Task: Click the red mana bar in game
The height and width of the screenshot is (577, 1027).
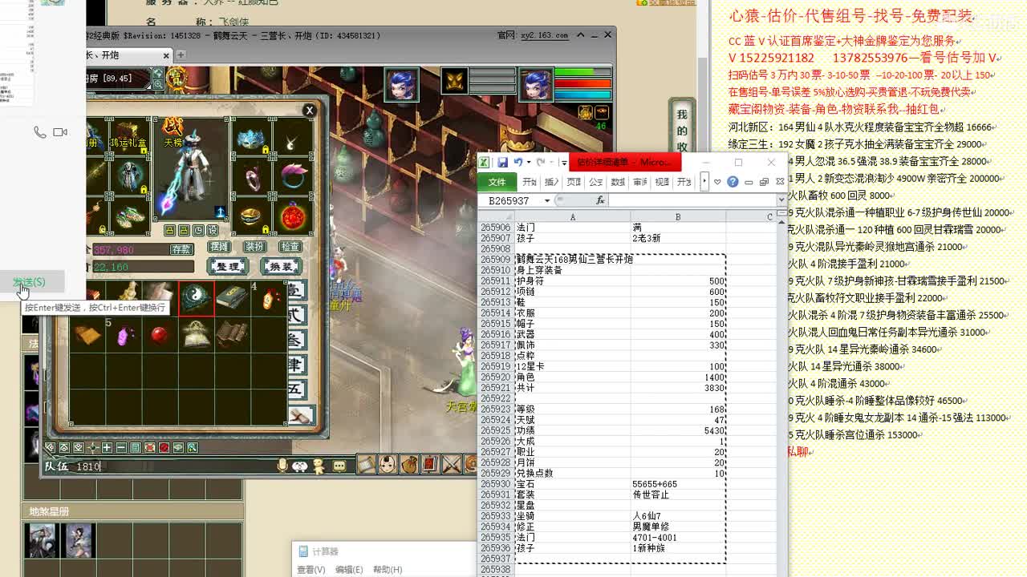Action: coord(583,83)
